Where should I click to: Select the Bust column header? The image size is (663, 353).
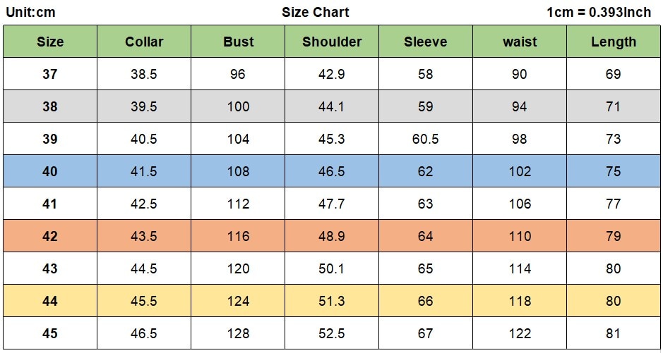(238, 42)
